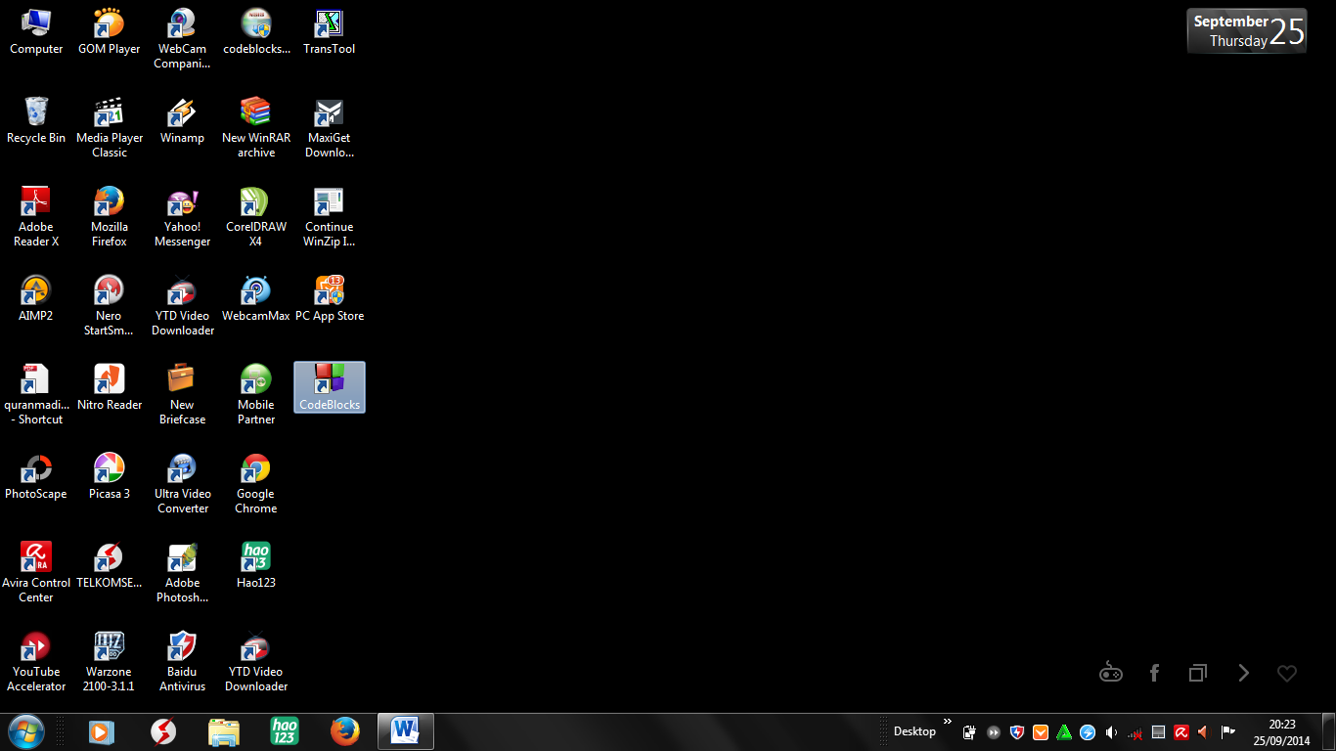Click the orange envelope tray icon
The height and width of the screenshot is (751, 1336).
click(1041, 731)
